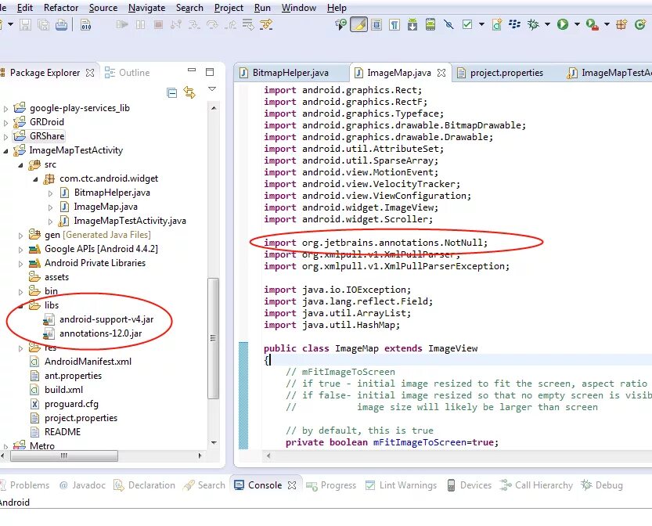This screenshot has width=652, height=526.
Task: Open the Source menu
Action: coord(103,8)
